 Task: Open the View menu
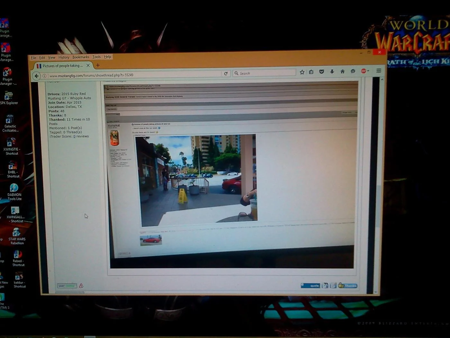[52, 57]
